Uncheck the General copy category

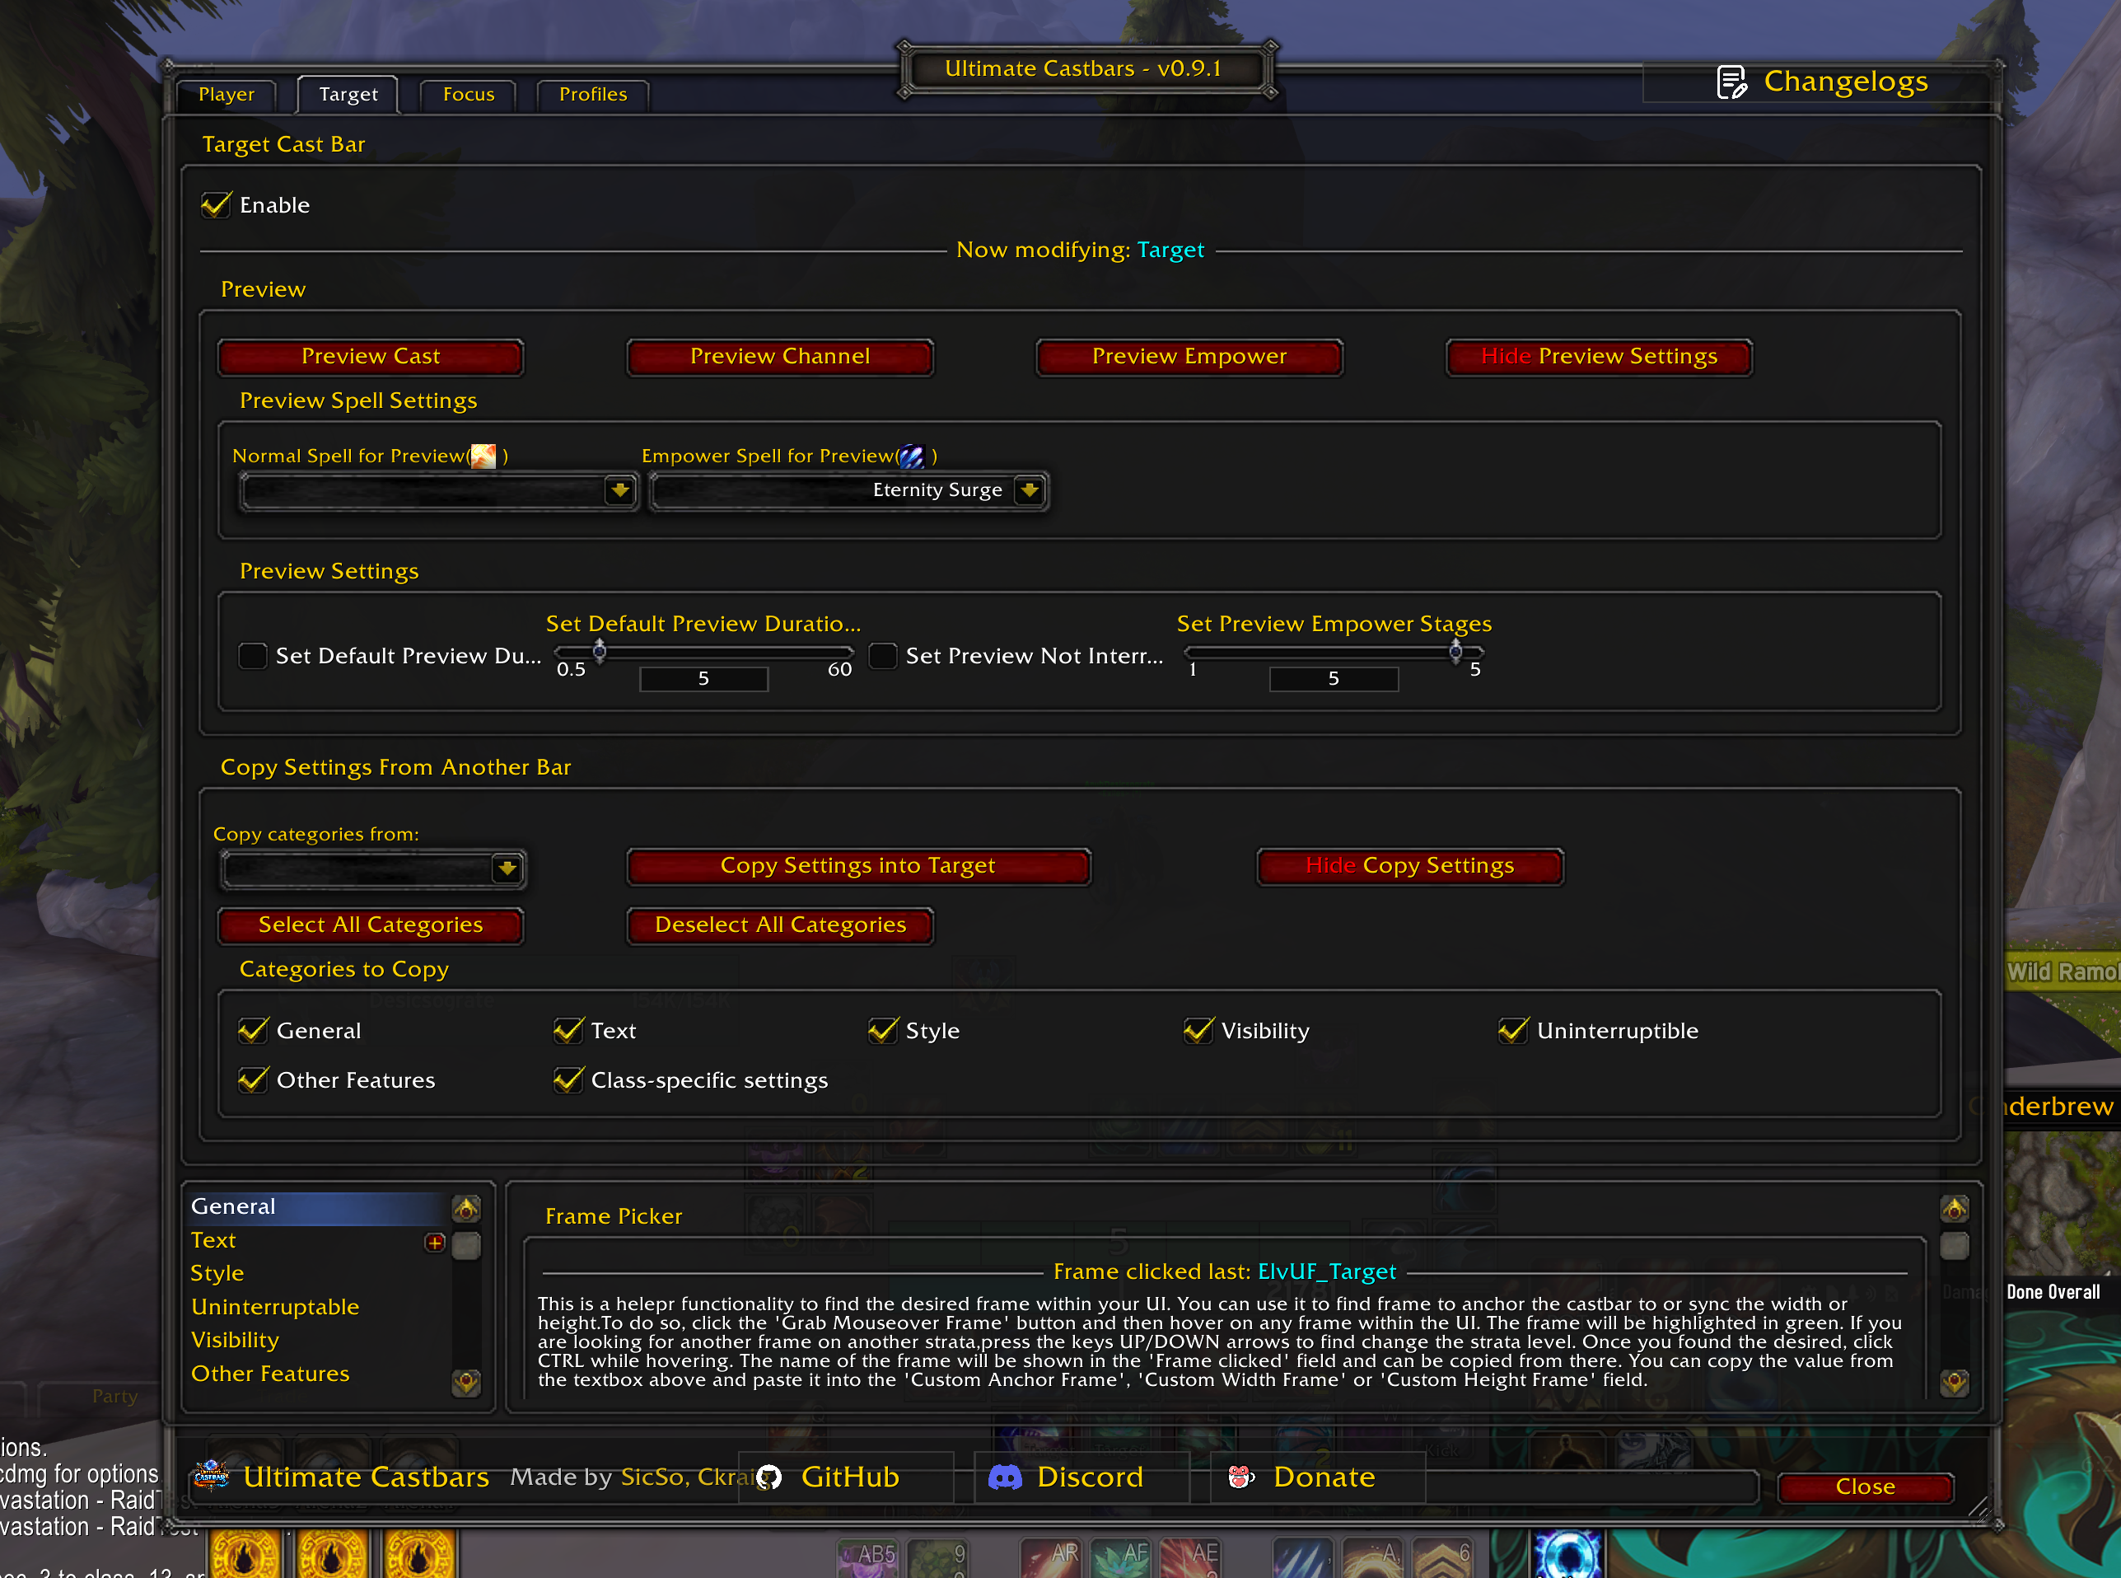253,1031
